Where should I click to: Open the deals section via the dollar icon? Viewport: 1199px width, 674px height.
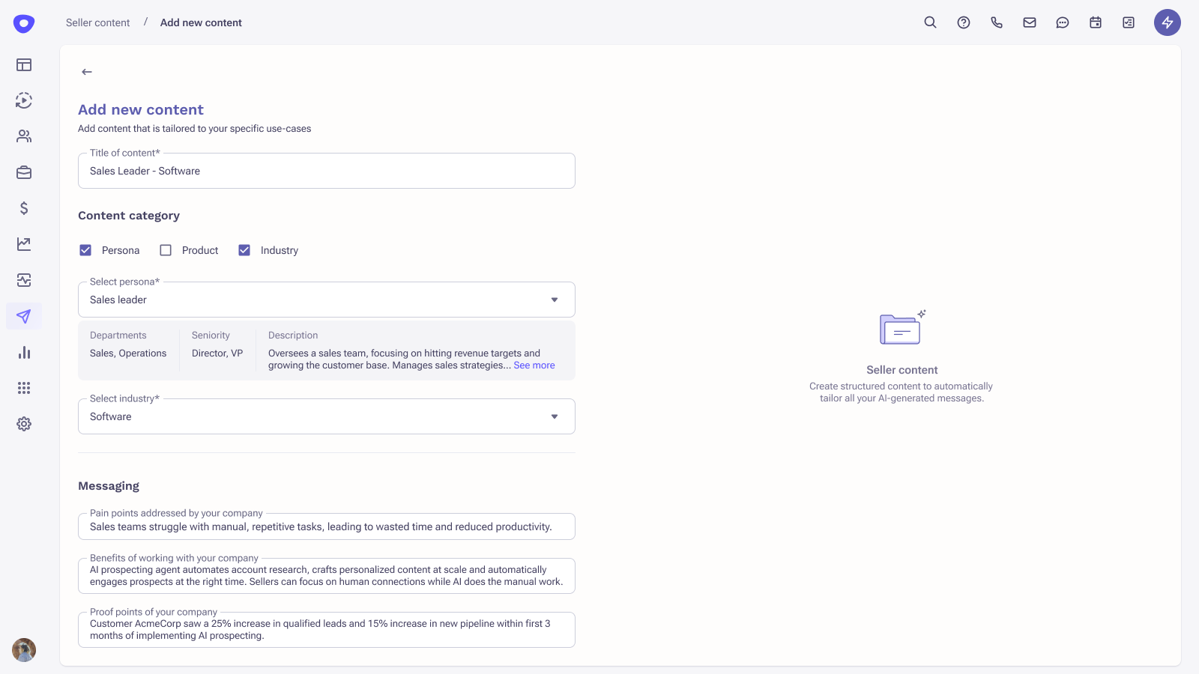pos(24,208)
